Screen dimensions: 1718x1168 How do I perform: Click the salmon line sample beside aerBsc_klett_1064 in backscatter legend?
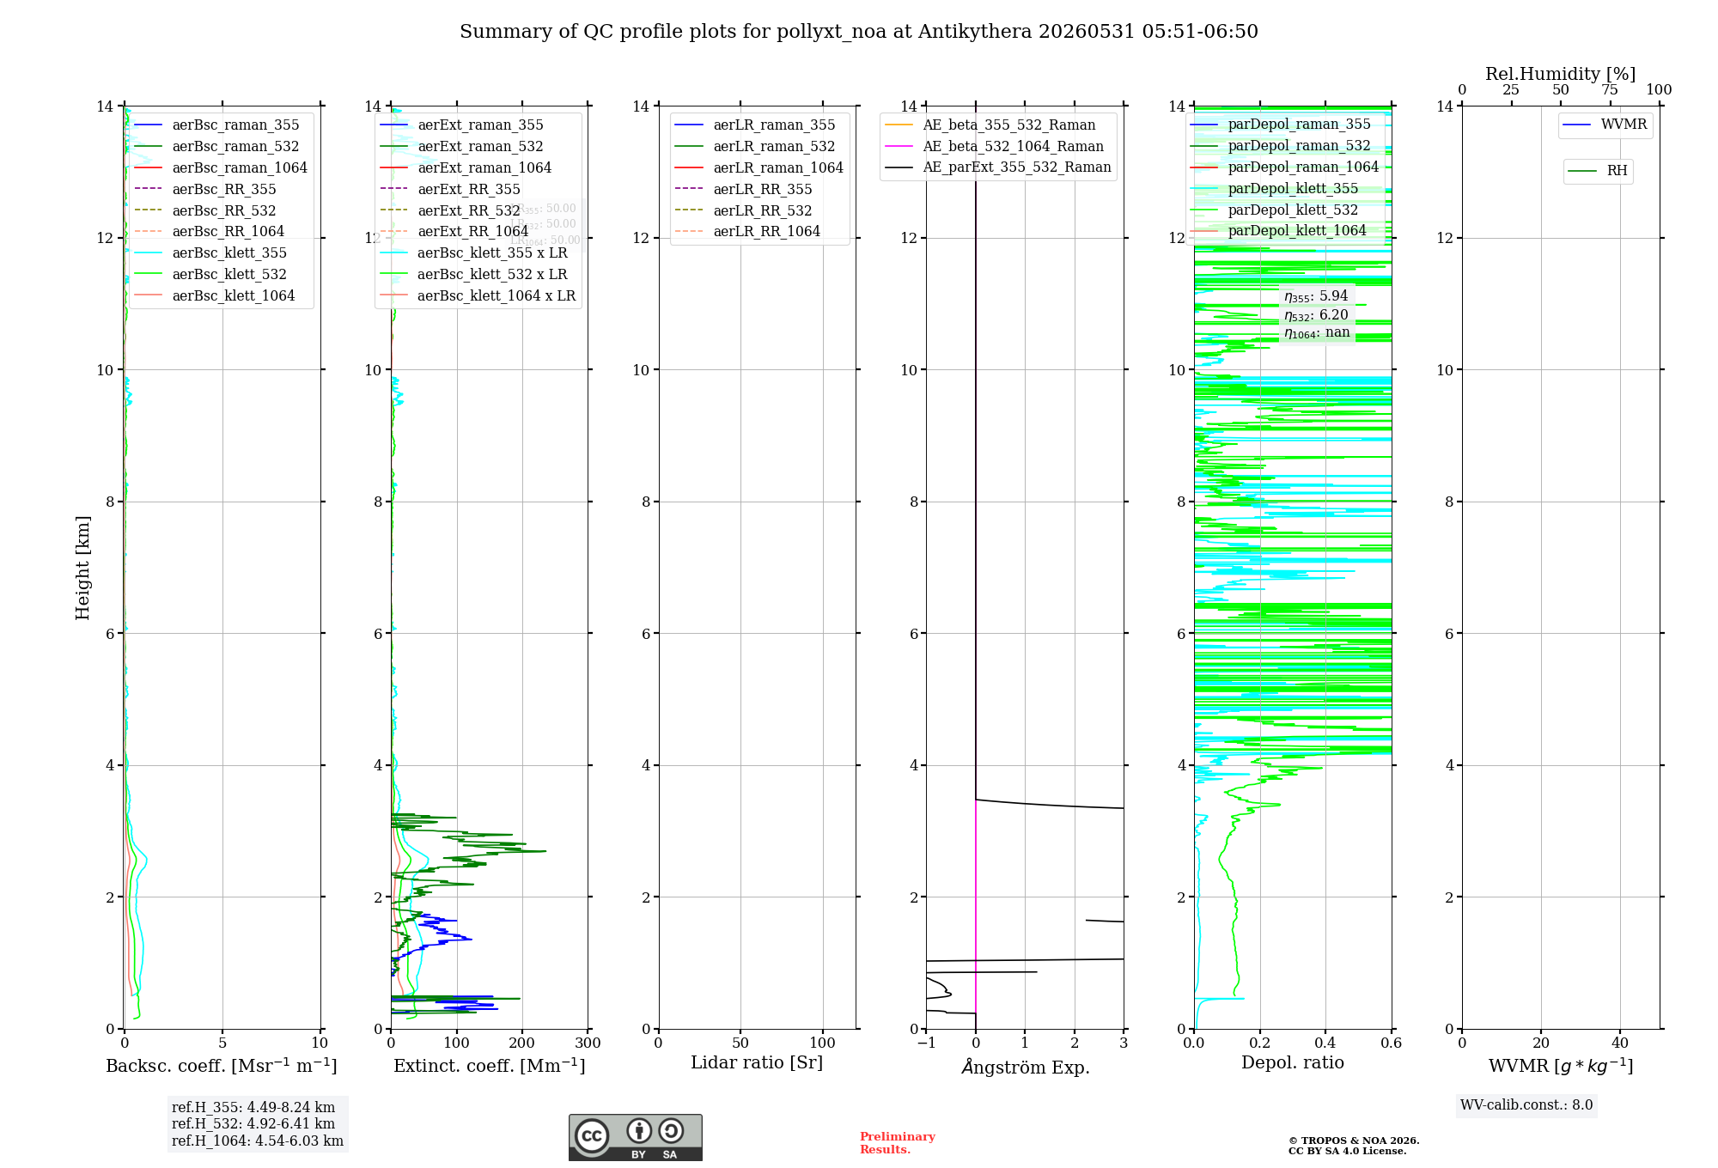[149, 296]
